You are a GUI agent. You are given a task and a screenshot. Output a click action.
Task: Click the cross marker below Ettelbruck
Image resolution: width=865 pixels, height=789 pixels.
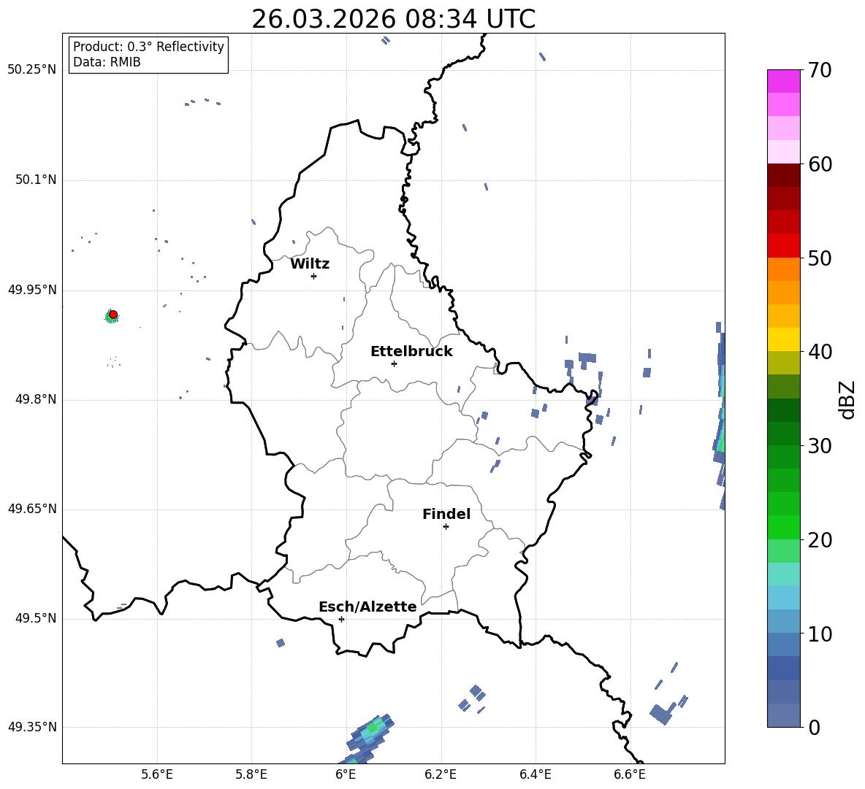coord(394,363)
